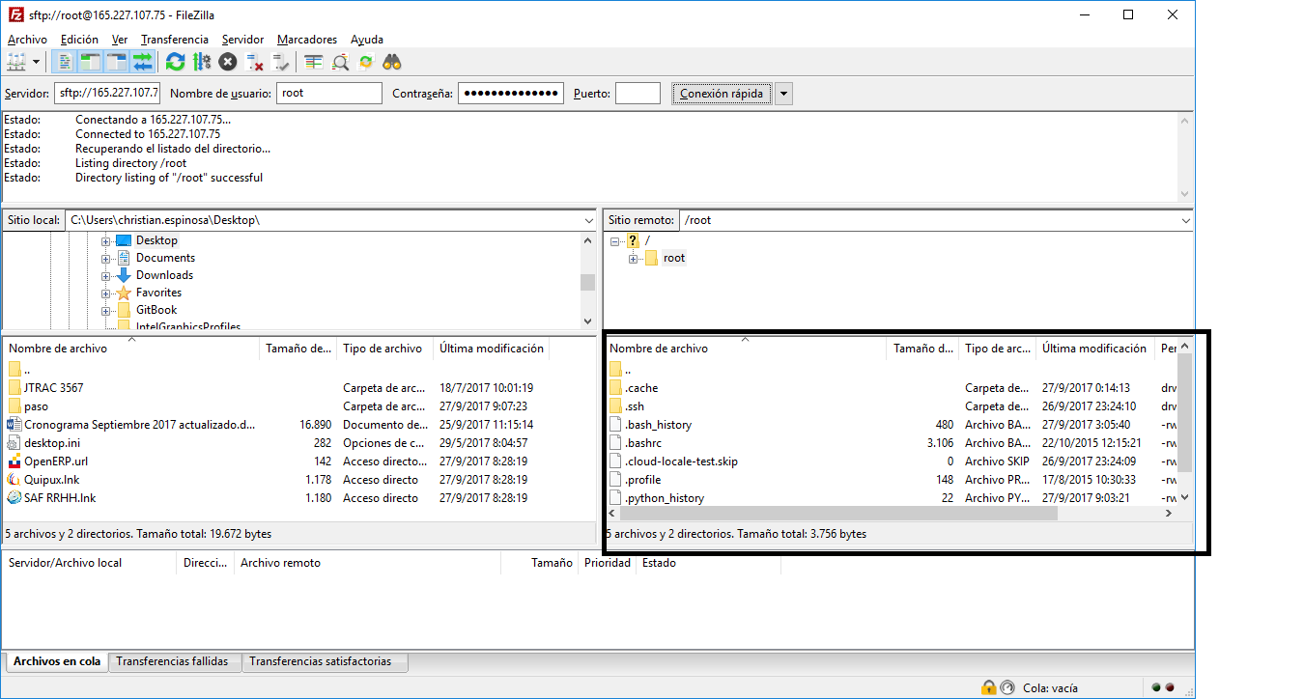Sort remote files by Última modificación column

[x=1094, y=349]
